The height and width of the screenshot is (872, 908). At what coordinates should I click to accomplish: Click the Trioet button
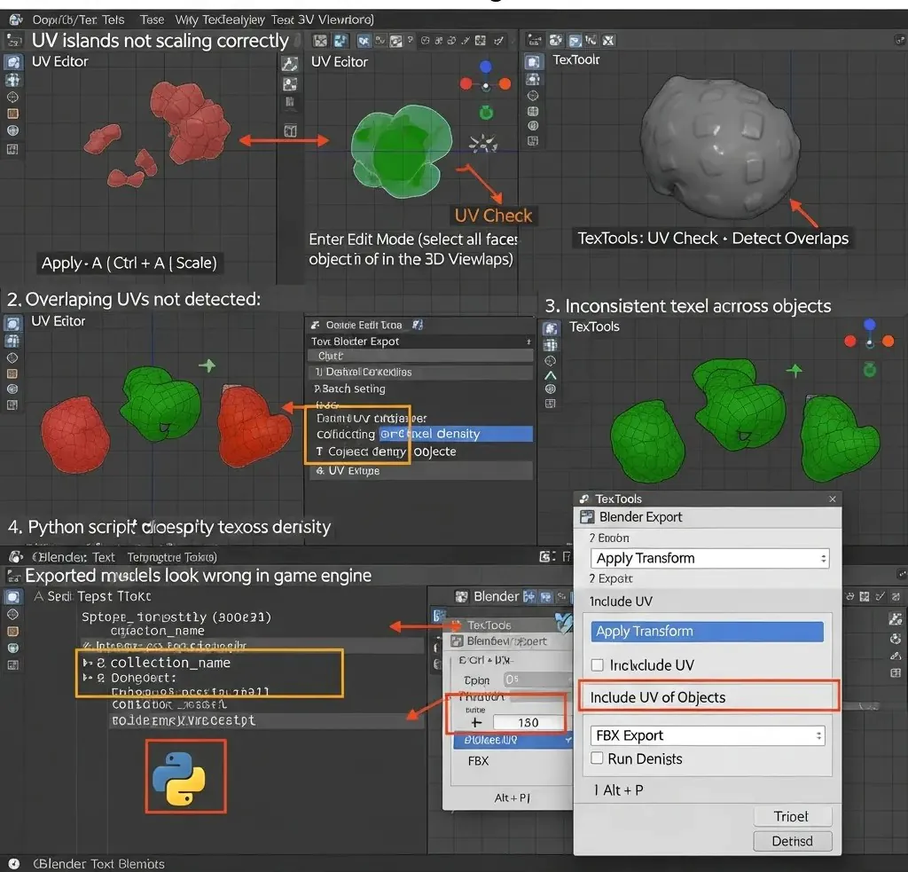click(792, 816)
